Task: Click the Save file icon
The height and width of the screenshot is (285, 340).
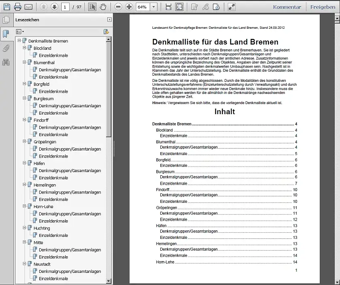Action: click(6, 7)
